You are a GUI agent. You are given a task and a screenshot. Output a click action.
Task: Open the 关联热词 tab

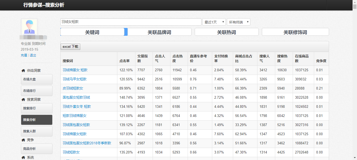pos(227,32)
